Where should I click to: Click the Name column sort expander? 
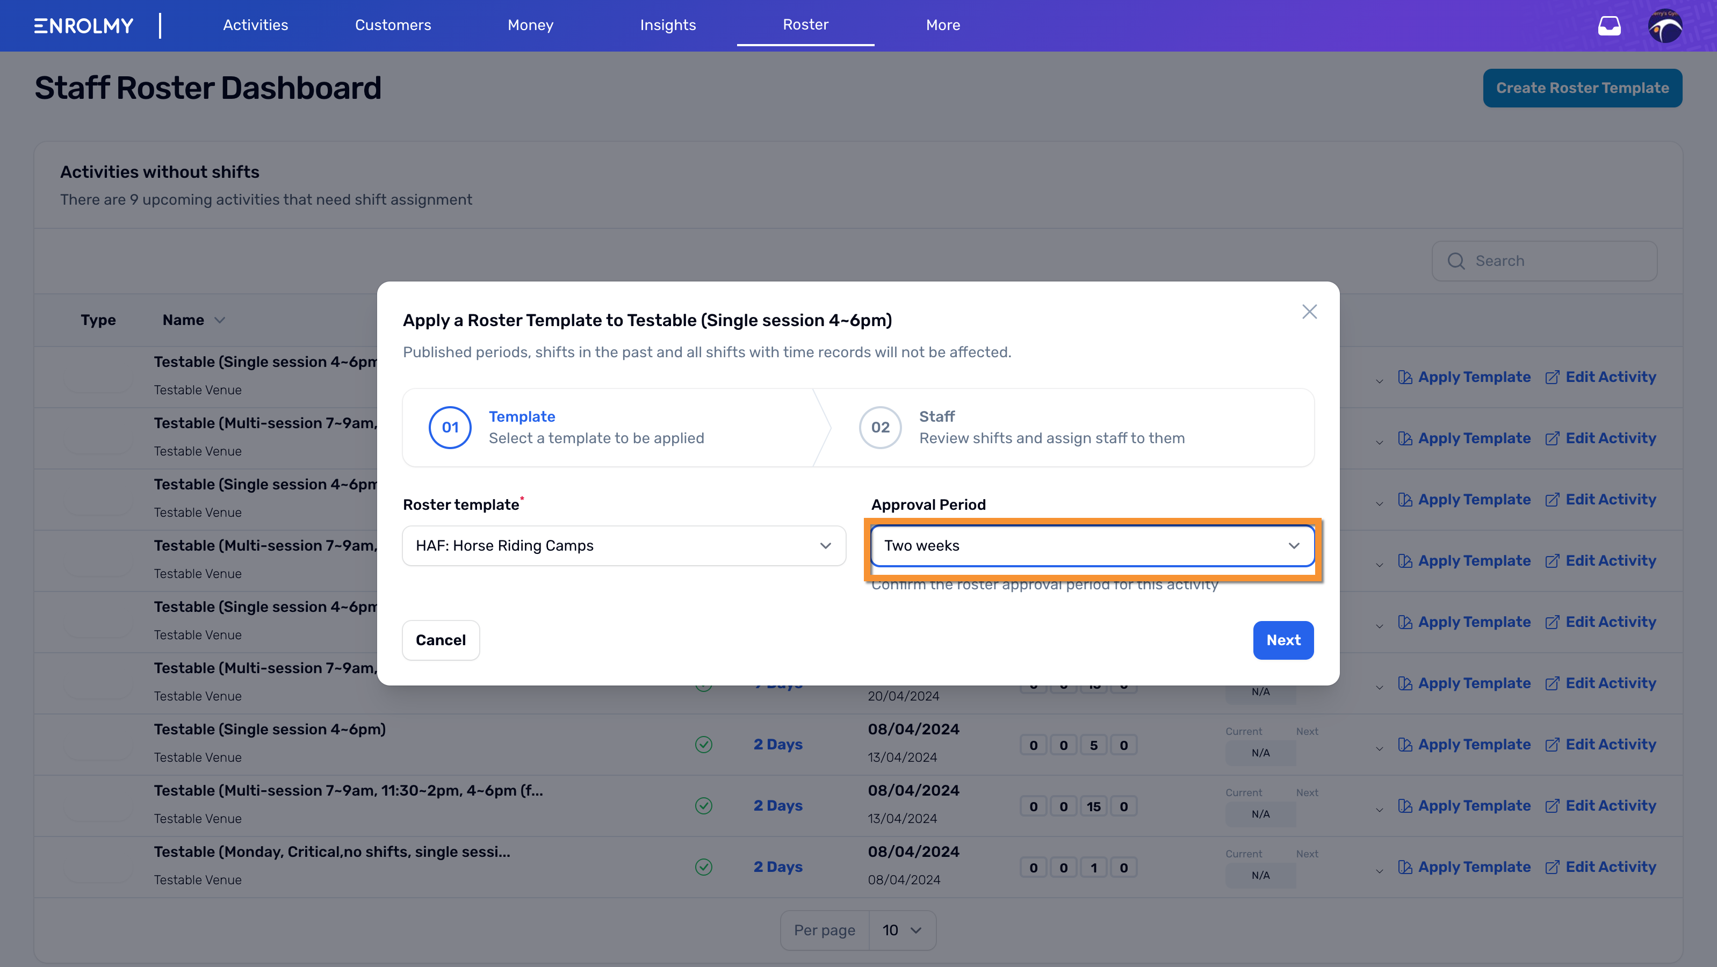tap(219, 321)
